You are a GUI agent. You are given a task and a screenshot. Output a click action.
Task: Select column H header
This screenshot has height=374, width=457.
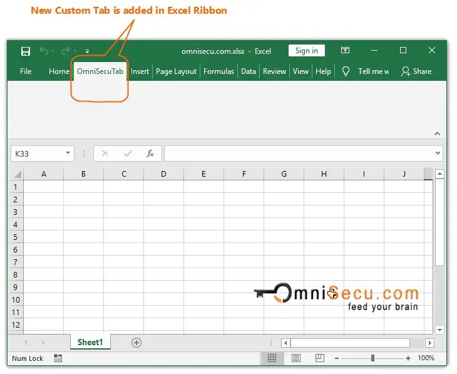tap(324, 174)
